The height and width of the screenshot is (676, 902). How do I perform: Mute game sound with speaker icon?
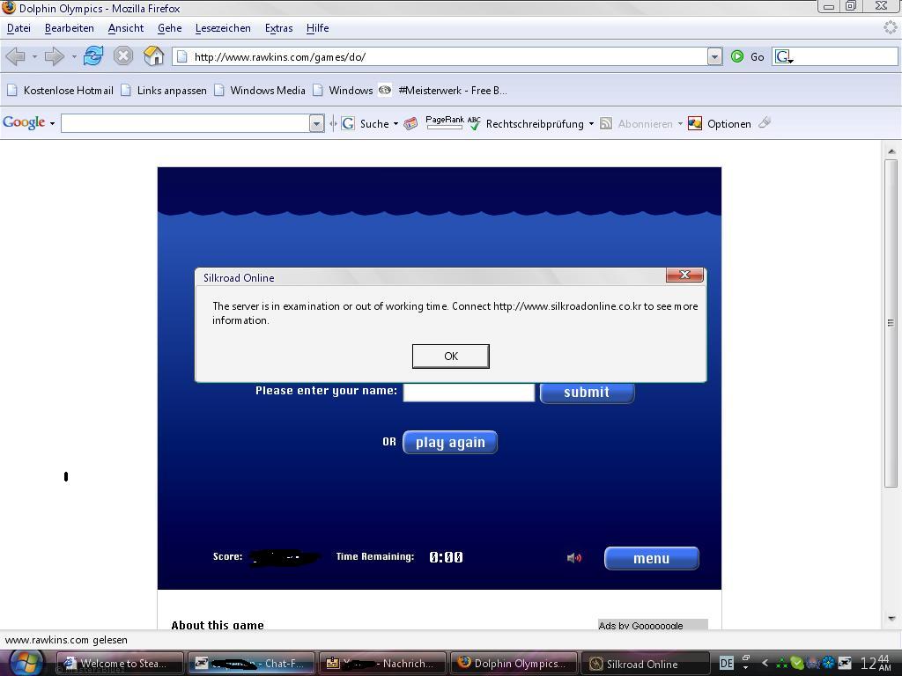click(x=573, y=558)
